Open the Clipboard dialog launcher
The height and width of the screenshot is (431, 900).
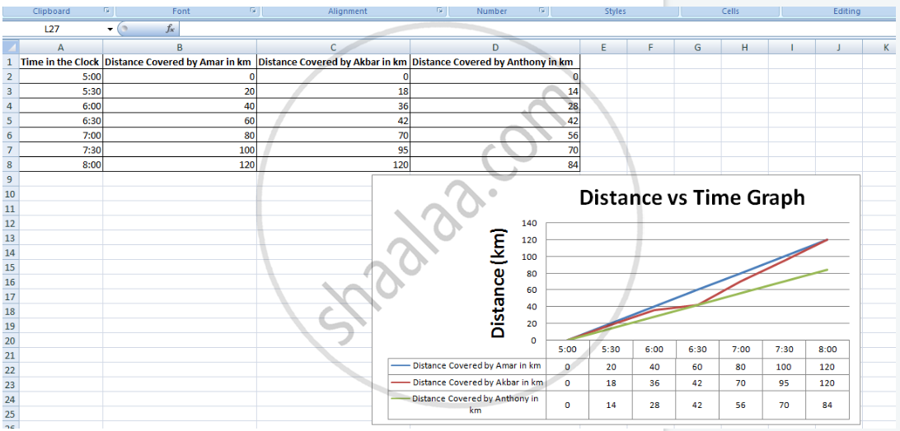click(107, 12)
